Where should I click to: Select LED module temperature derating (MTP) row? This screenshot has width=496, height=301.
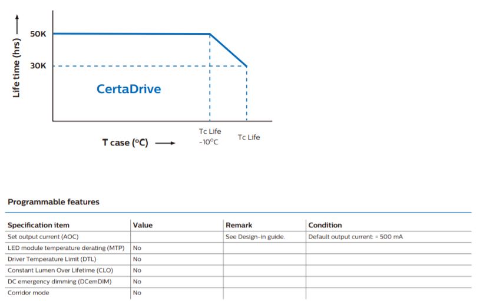coord(238,248)
